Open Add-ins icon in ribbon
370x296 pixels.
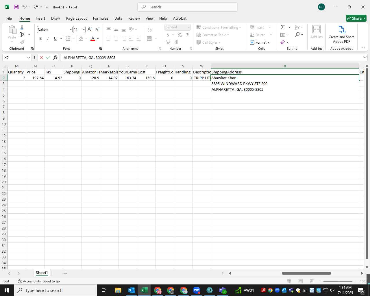coord(317,32)
